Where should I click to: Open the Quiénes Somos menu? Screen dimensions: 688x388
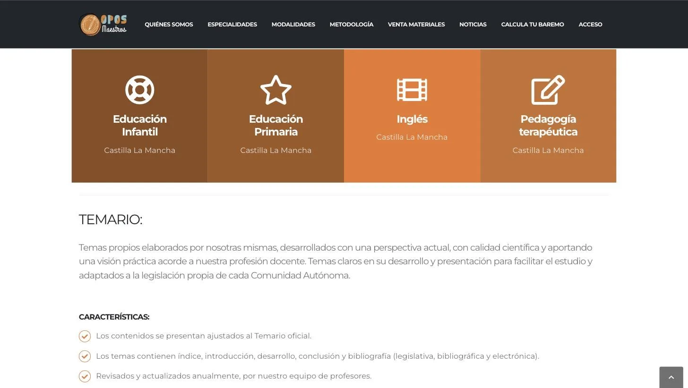tap(169, 25)
